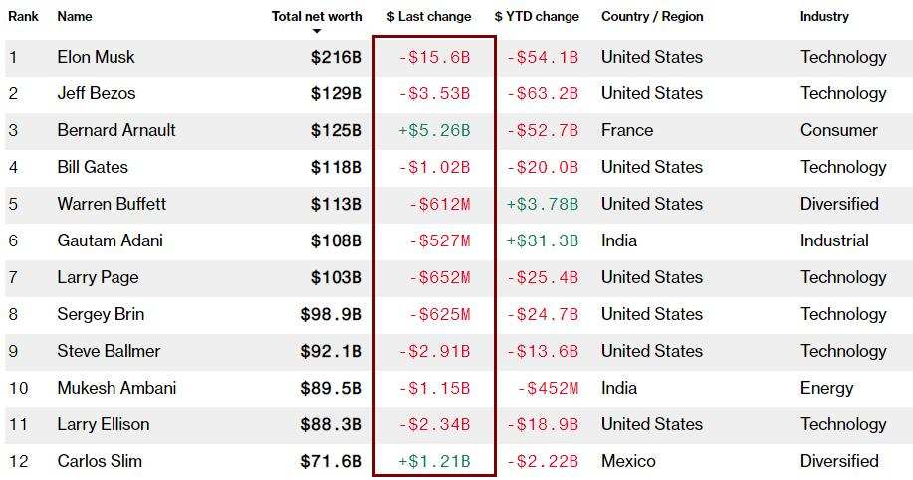
Task: Click the Rank column header
Action: coord(24,16)
